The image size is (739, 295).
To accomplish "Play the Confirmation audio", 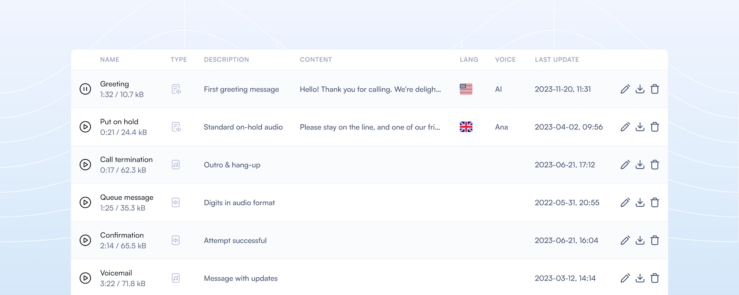I will tap(85, 240).
